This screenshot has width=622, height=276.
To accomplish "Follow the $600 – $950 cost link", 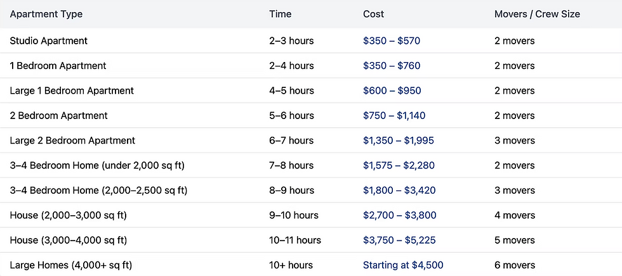I will click(392, 91).
